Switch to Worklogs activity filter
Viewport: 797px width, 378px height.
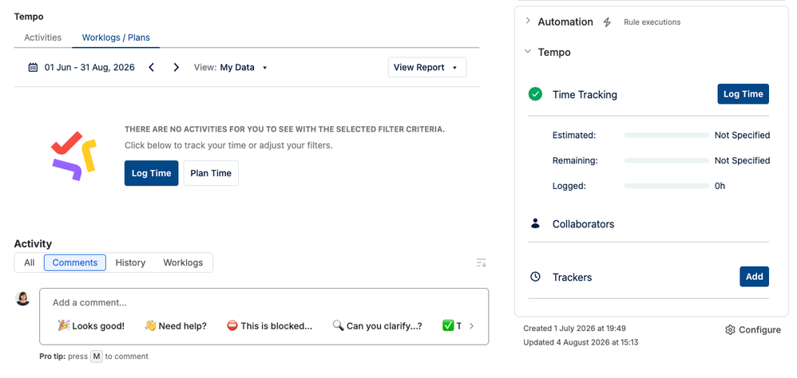[x=183, y=263]
